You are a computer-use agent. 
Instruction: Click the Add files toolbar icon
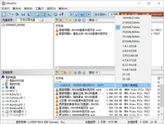point(70,14)
